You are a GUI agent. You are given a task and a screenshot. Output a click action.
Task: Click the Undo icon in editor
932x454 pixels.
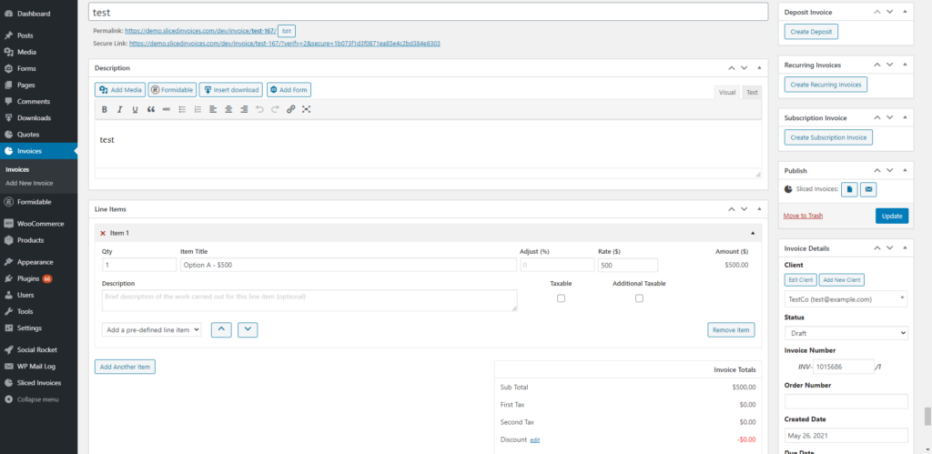[259, 109]
